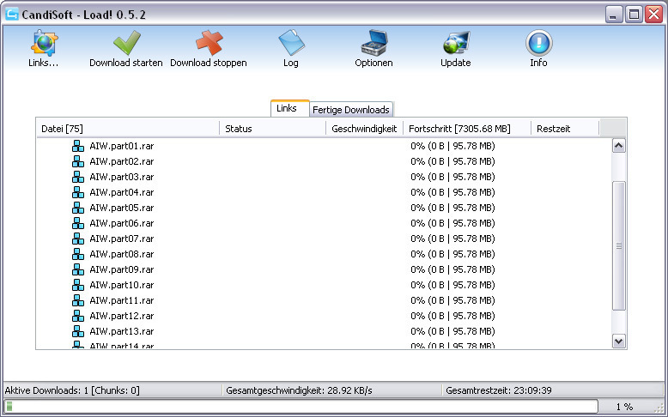The width and height of the screenshot is (668, 417).
Task: Click the file icon beside AIW.part05.rar
Action: (78, 208)
